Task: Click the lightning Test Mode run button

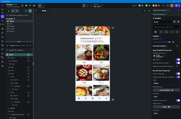Action: pyautogui.click(x=176, y=5)
